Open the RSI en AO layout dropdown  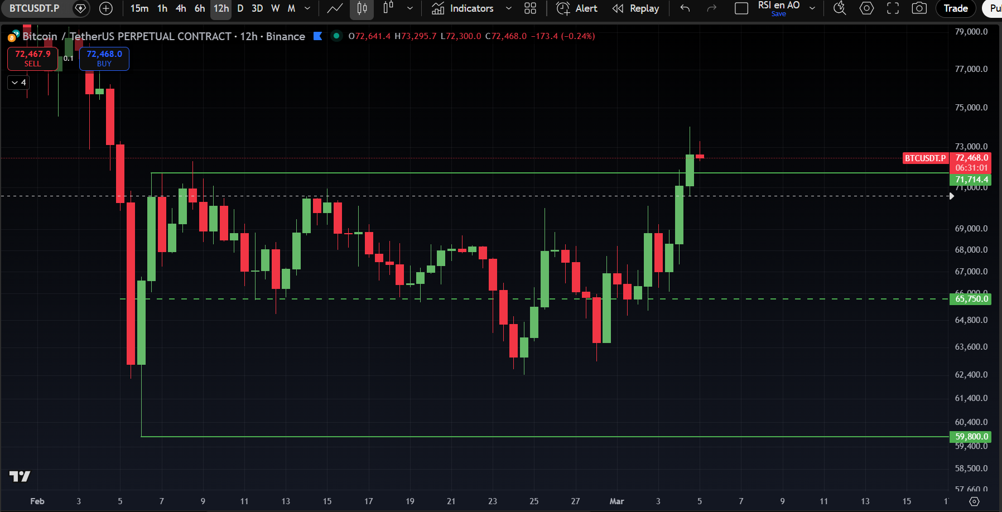(x=812, y=8)
